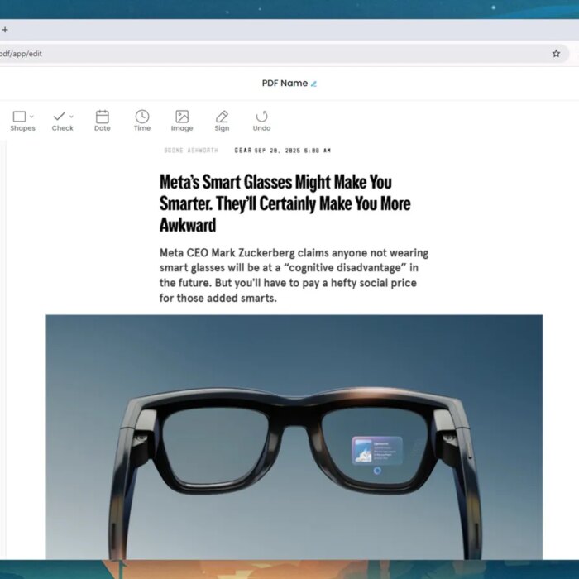Click the smart glasses photo
This screenshot has height=579, width=579.
pos(294,437)
